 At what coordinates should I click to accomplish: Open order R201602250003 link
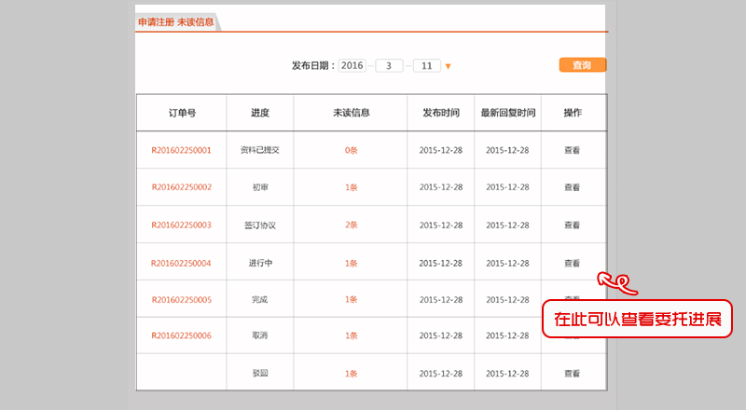tap(181, 225)
